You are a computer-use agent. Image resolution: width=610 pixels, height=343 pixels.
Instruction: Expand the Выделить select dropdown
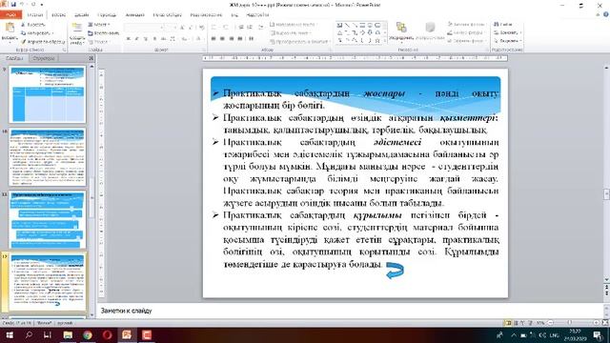click(x=507, y=41)
